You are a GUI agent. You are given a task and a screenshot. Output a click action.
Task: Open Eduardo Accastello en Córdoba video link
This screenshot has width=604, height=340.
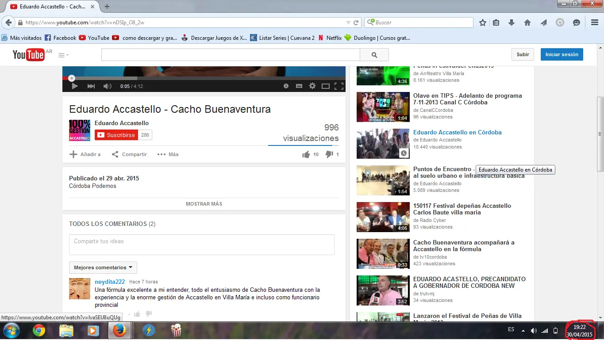tap(458, 132)
